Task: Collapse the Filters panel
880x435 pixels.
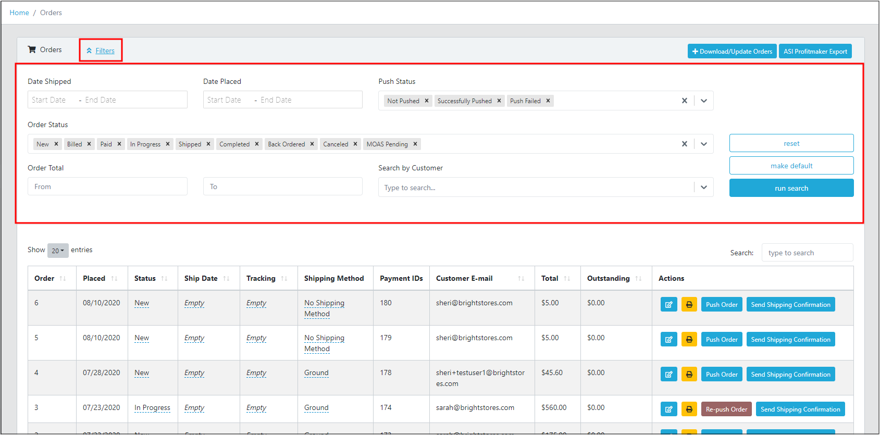Action: 101,51
